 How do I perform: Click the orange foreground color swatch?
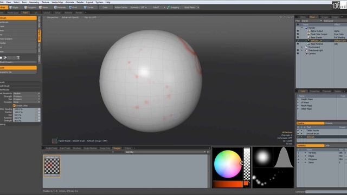[x=246, y=183]
